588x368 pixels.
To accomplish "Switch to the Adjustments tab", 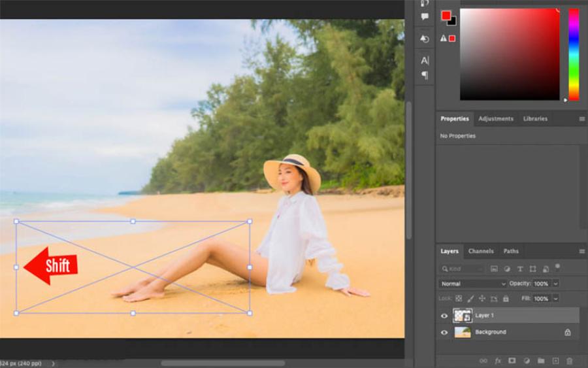I will [495, 119].
